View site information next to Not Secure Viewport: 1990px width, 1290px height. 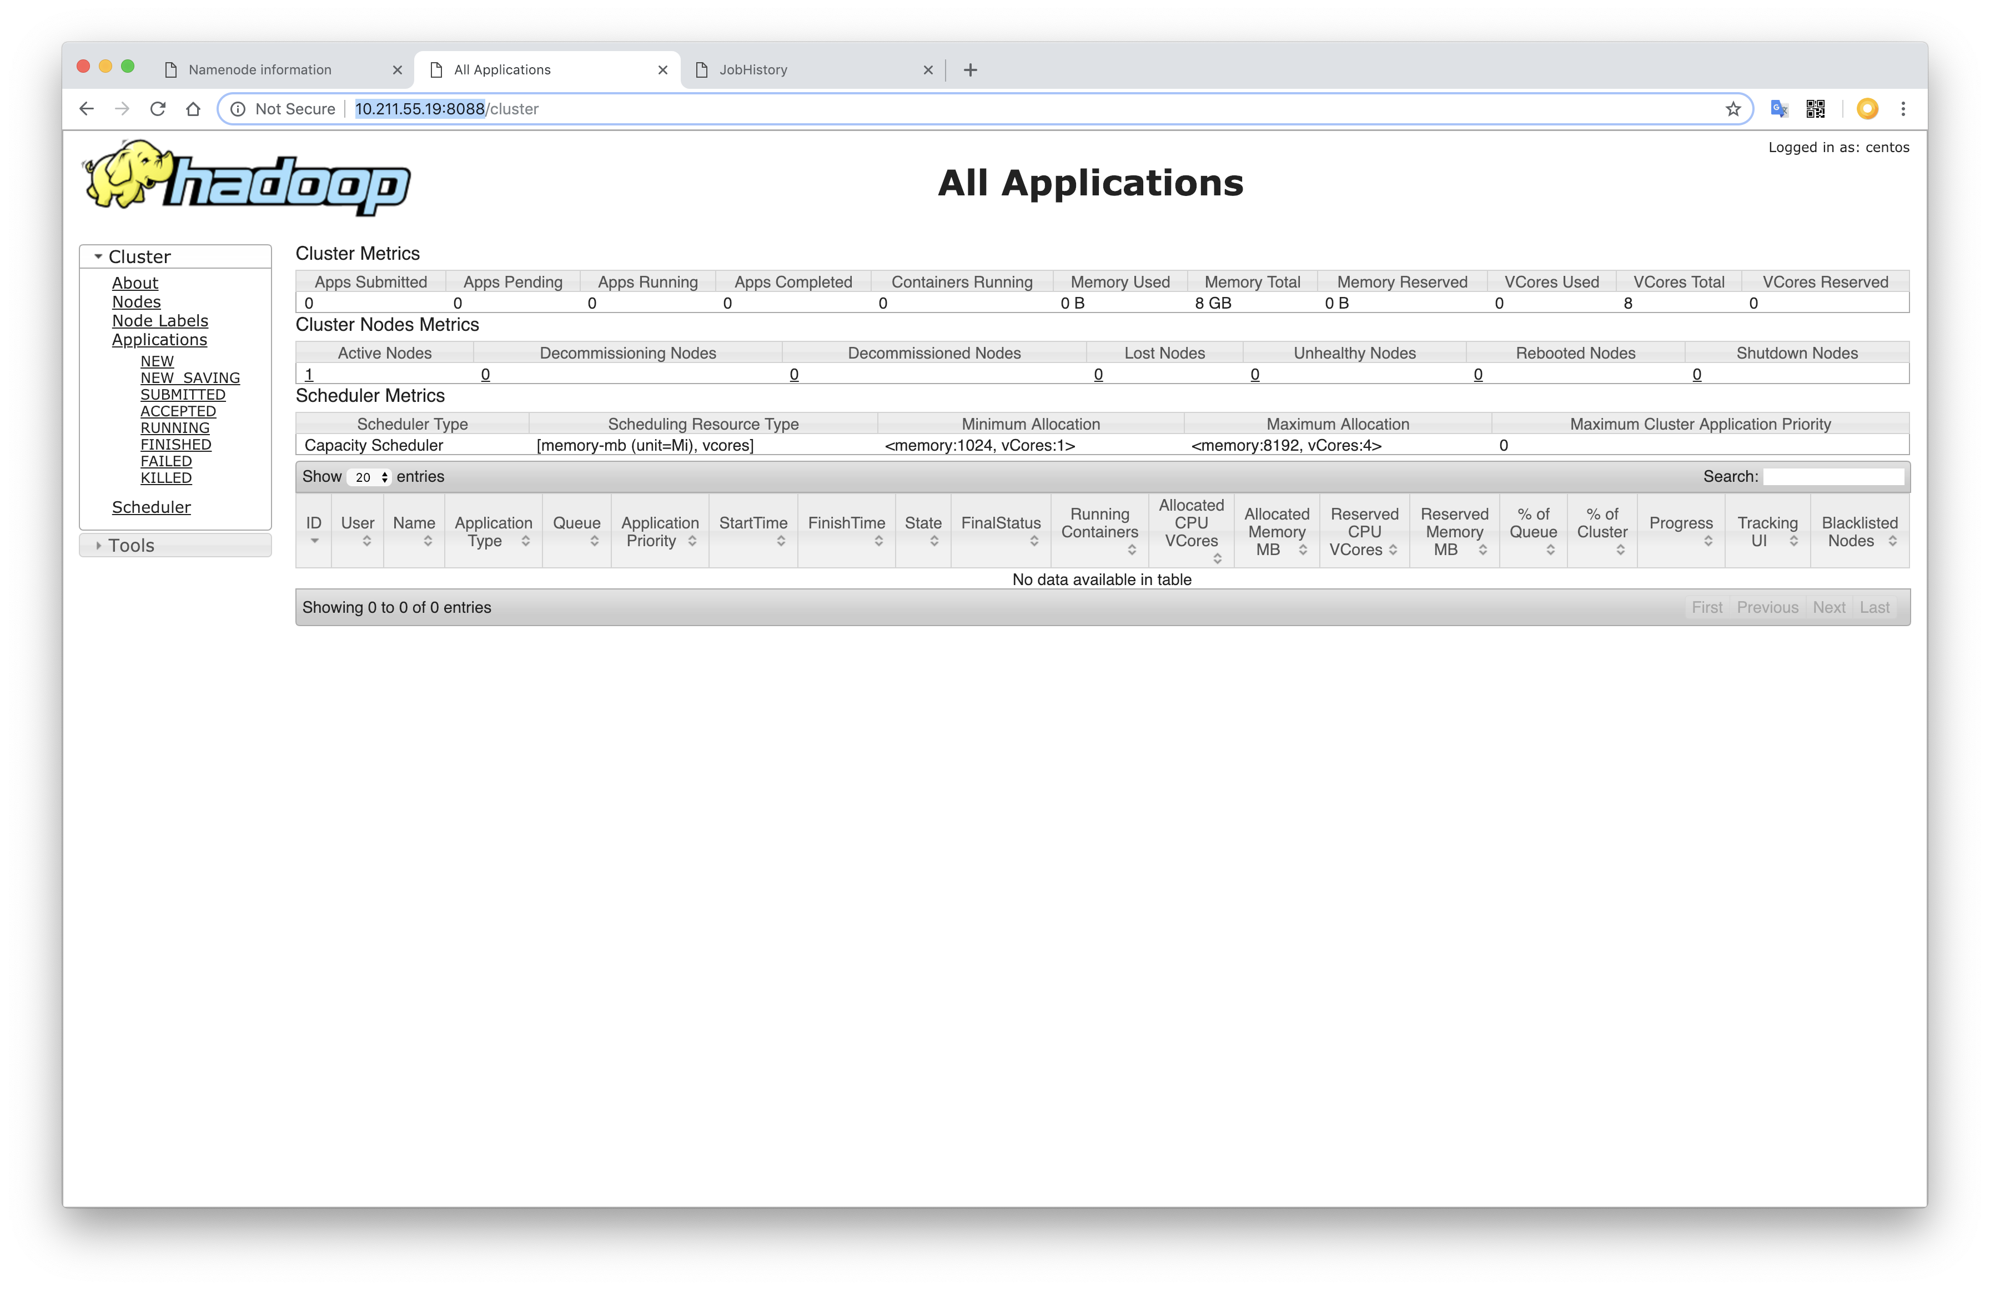pos(238,109)
